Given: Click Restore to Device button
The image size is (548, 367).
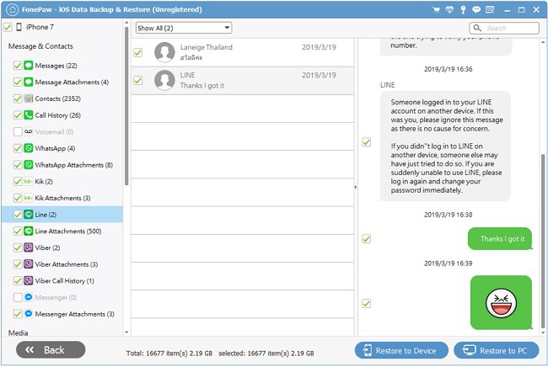Looking at the screenshot, I should [x=401, y=350].
